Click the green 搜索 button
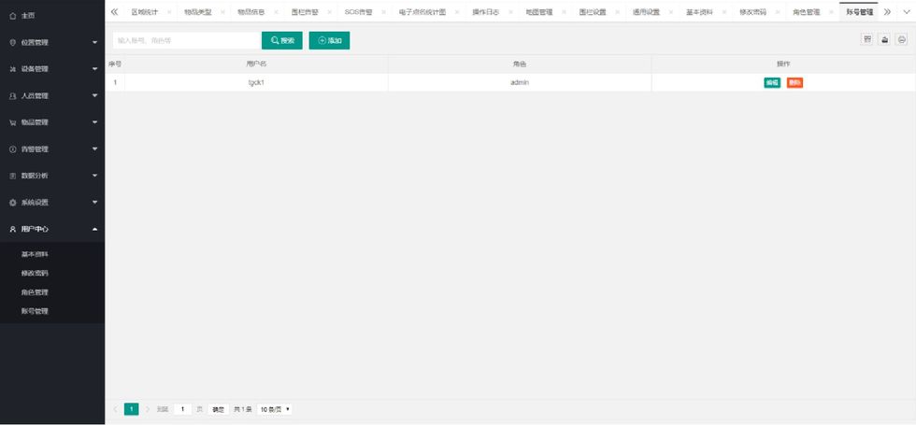Screen dimensions: 916x425 tap(281, 41)
